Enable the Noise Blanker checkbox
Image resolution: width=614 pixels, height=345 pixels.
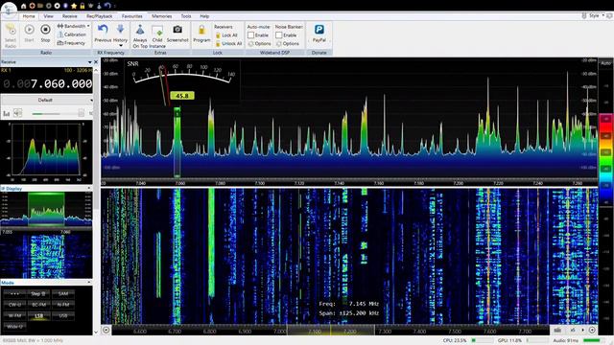279,35
